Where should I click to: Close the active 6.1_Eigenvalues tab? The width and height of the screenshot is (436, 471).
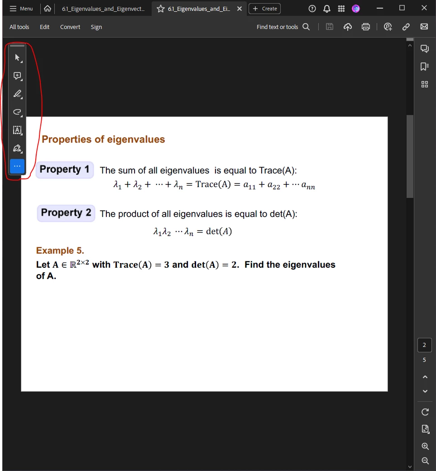(240, 9)
